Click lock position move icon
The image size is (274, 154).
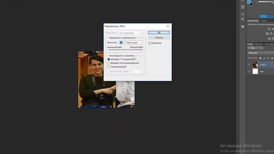click(268, 58)
